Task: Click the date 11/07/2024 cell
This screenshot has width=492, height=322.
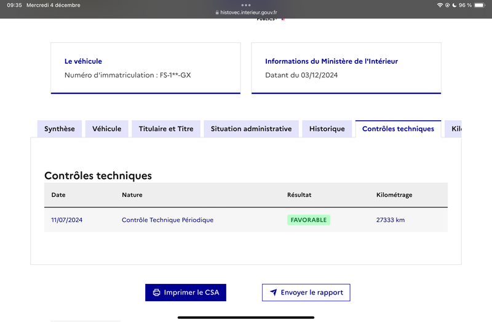Action: pos(67,220)
